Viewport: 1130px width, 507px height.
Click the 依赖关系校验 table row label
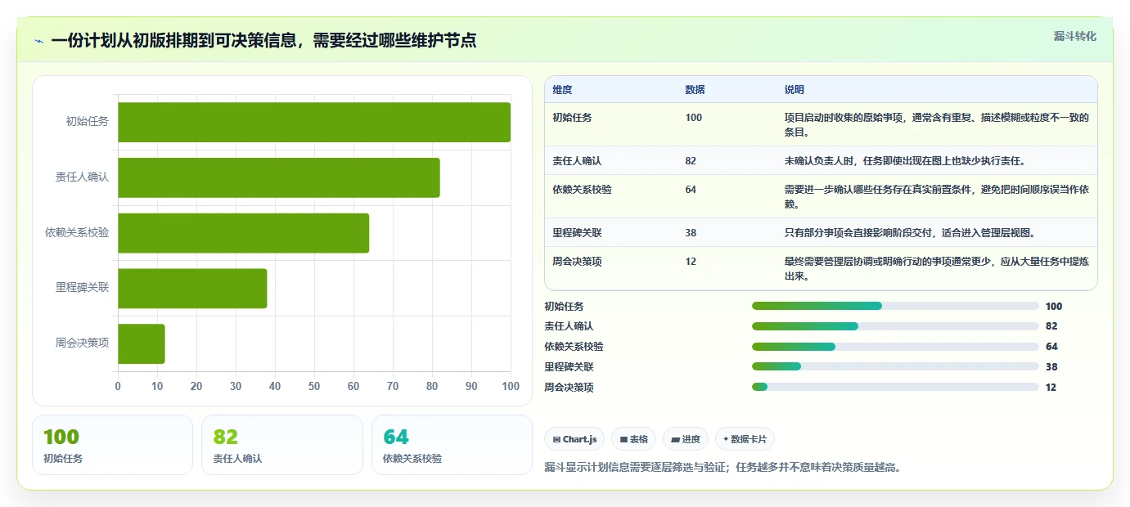point(582,190)
